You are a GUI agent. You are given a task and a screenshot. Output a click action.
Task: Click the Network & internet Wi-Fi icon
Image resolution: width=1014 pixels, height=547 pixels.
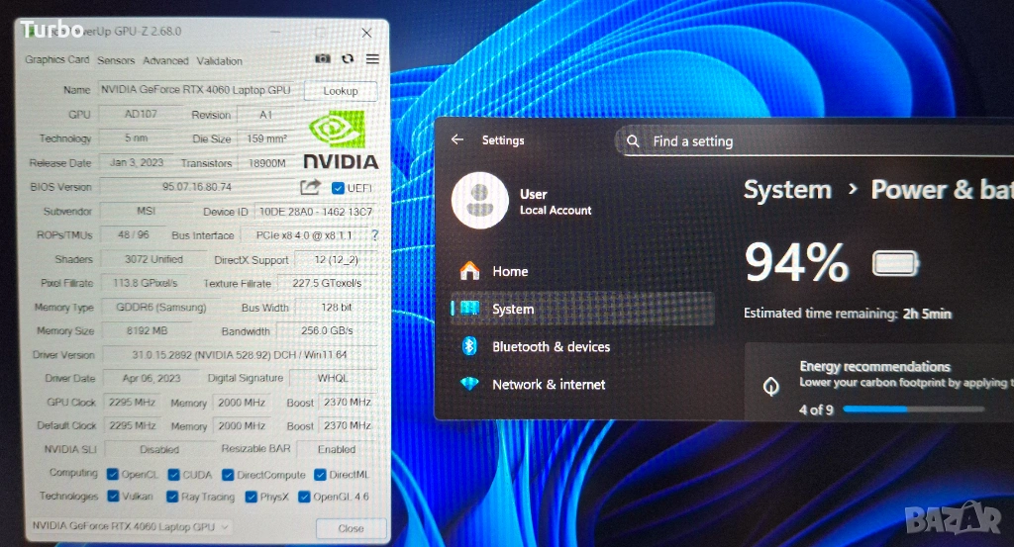coord(470,384)
